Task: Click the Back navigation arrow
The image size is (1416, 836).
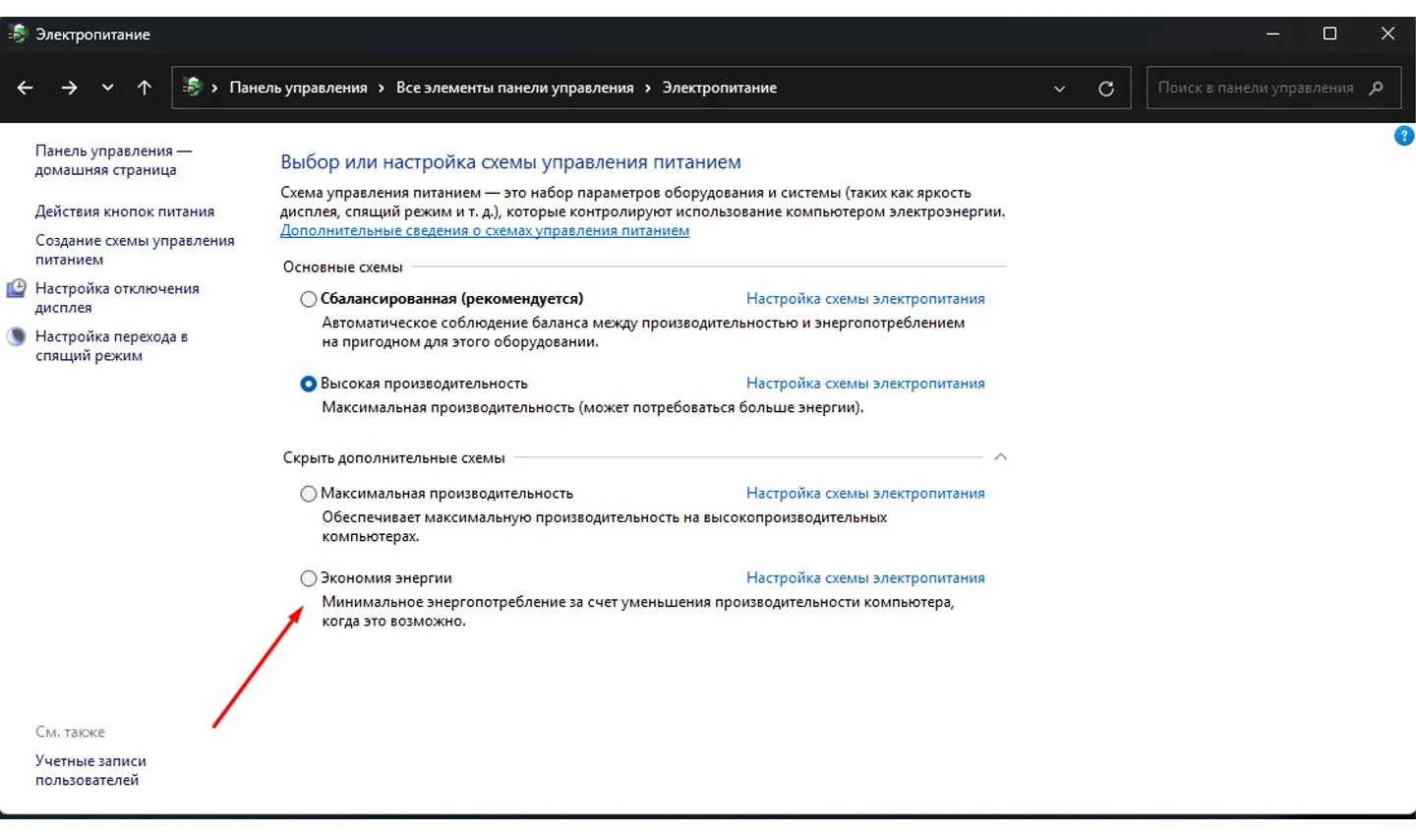Action: tap(26, 88)
